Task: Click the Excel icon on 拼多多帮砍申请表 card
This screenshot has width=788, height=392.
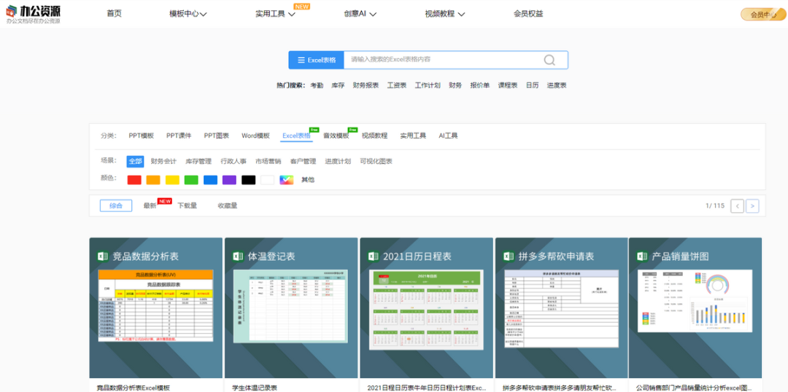Action: click(509, 256)
